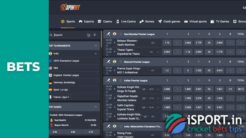Favorite Prerna Super Kings match star

[107, 73]
